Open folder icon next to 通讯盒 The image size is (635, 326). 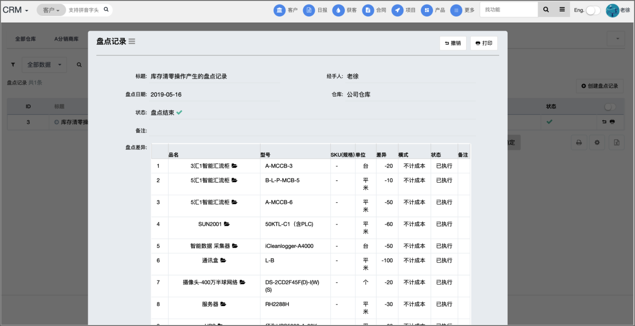[223, 260]
